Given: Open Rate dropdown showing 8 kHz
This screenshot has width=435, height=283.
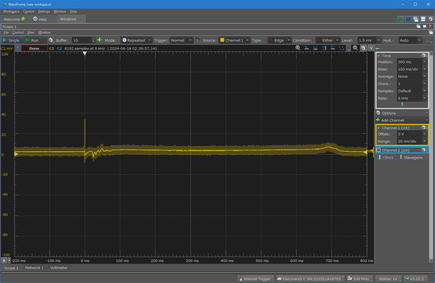Looking at the screenshot, I should tap(424, 98).
